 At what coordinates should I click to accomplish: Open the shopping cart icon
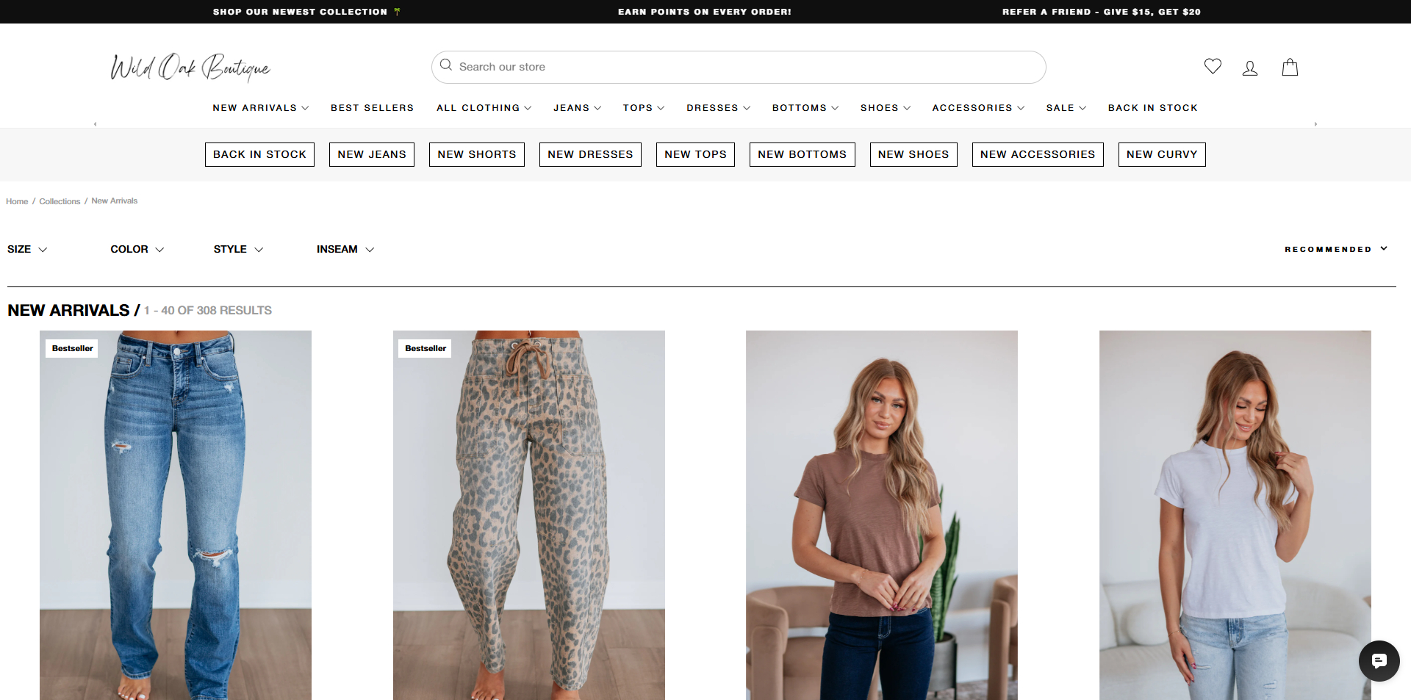1290,68
